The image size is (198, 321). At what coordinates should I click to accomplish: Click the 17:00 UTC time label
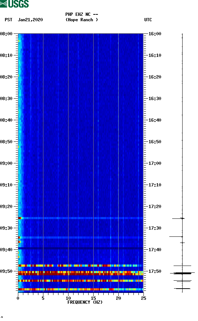tap(155, 163)
